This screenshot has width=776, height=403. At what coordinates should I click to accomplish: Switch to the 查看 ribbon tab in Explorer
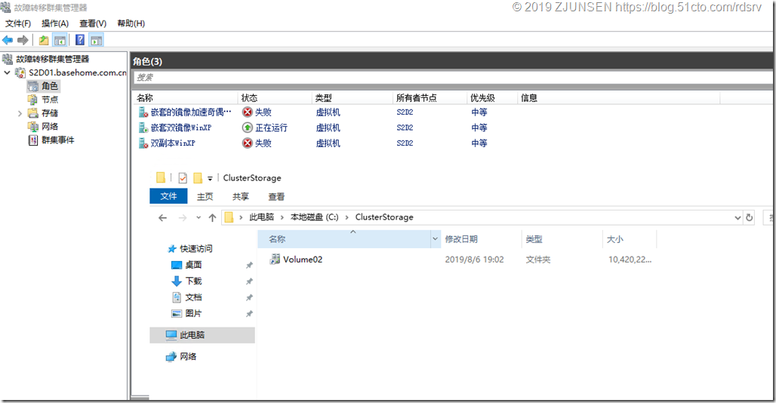click(276, 196)
